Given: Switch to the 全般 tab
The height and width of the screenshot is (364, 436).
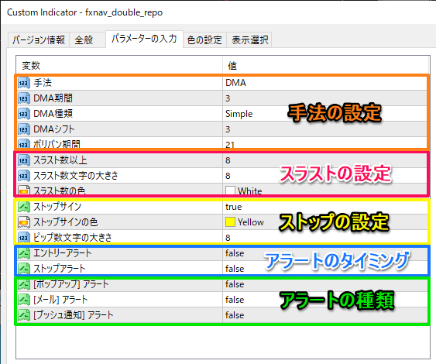Looking at the screenshot, I should 87,40.
